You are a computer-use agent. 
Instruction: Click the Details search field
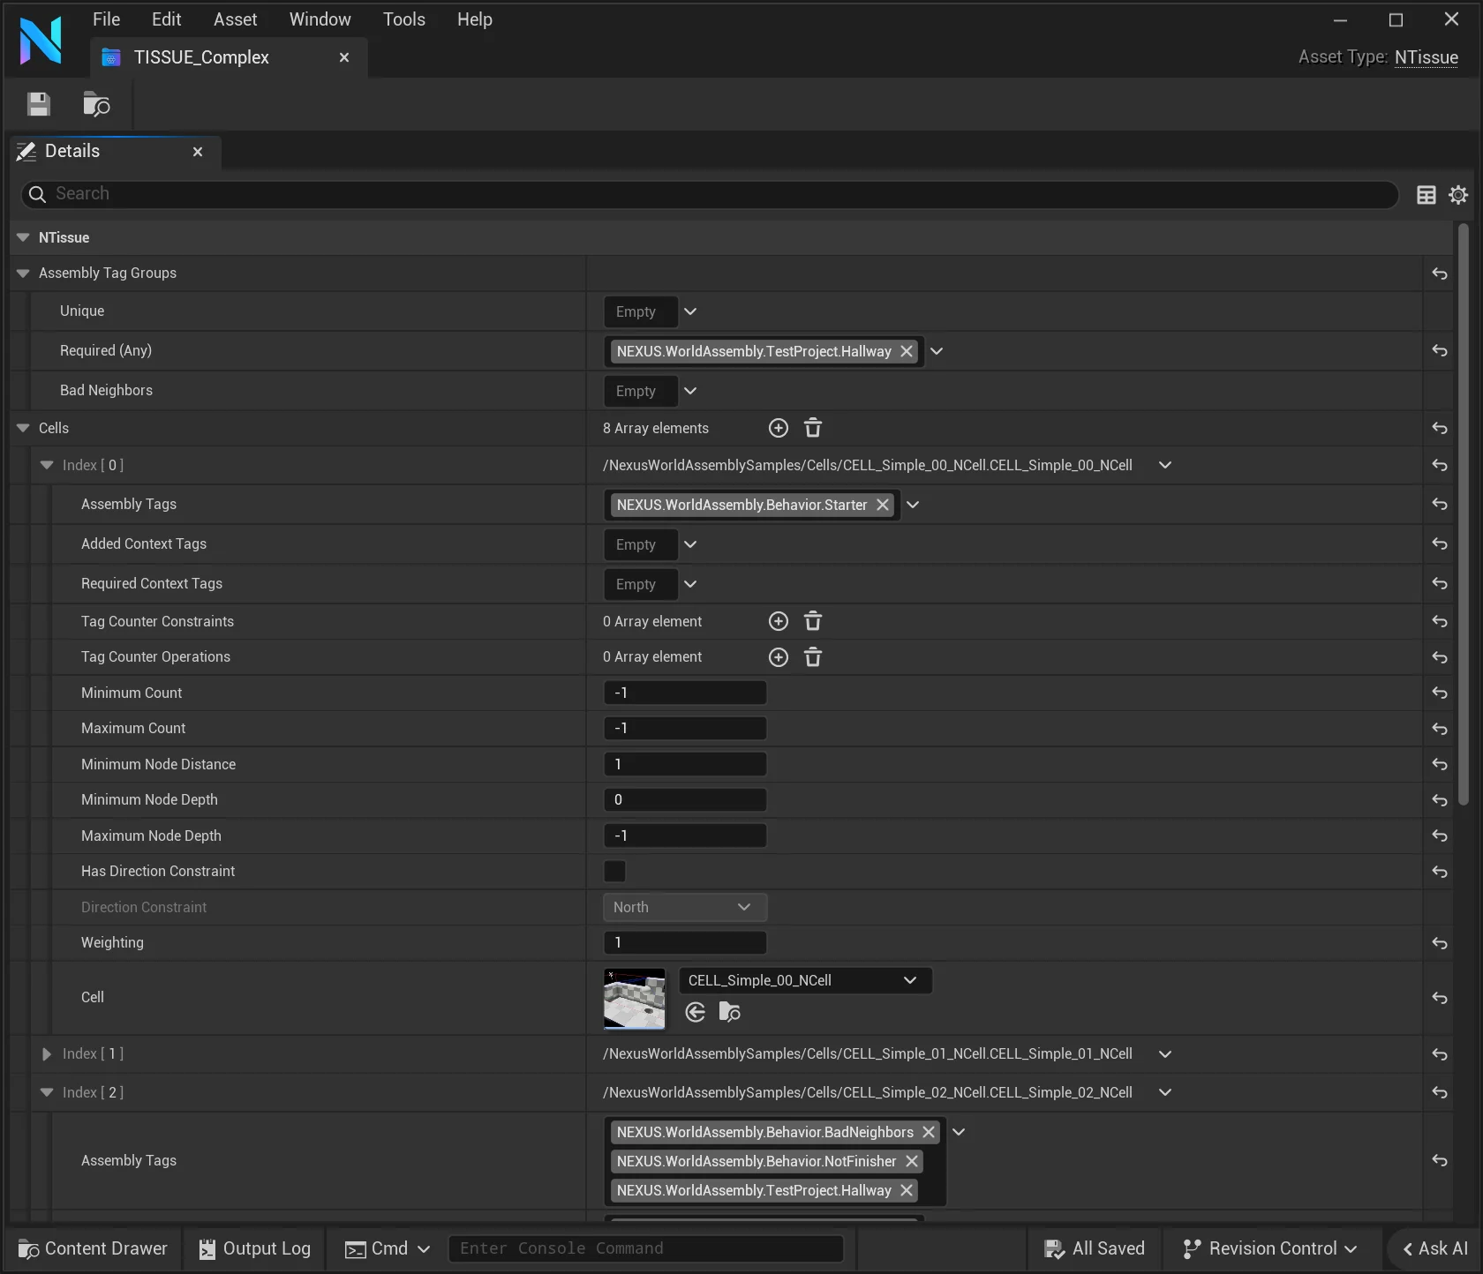[x=710, y=194]
